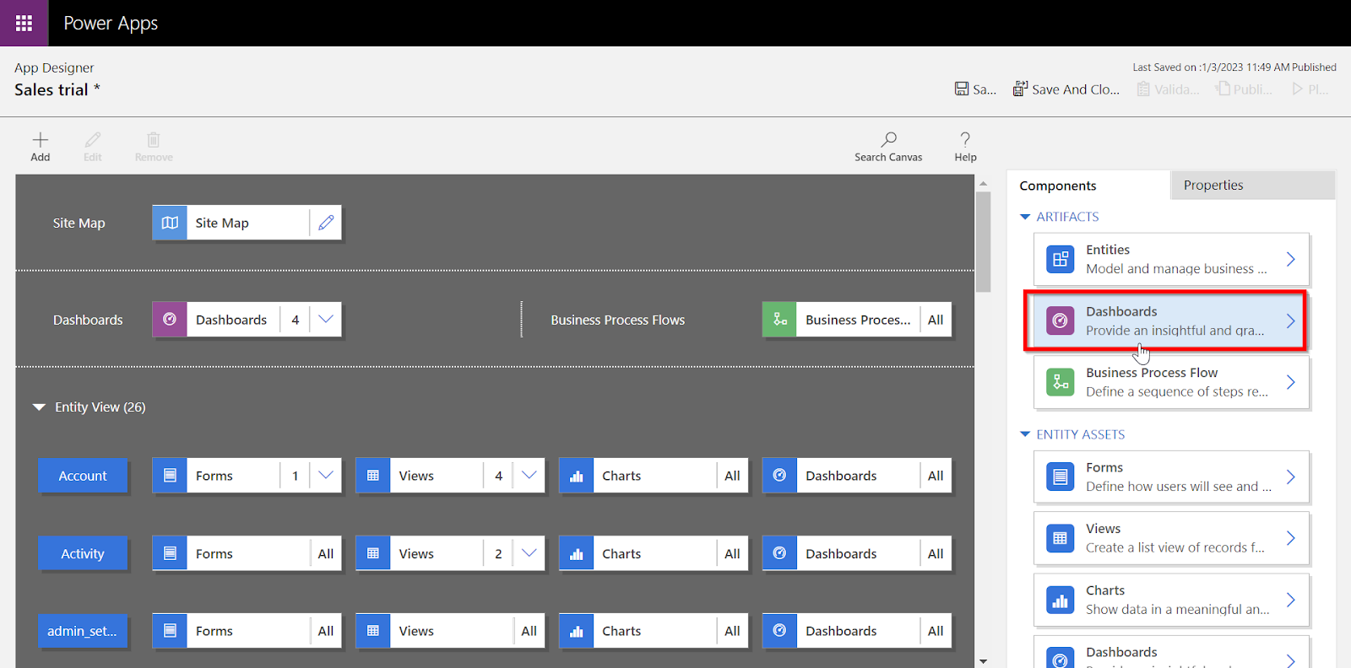Image resolution: width=1351 pixels, height=668 pixels.
Task: Edit the Site Map with pencil icon
Action: [x=326, y=223]
